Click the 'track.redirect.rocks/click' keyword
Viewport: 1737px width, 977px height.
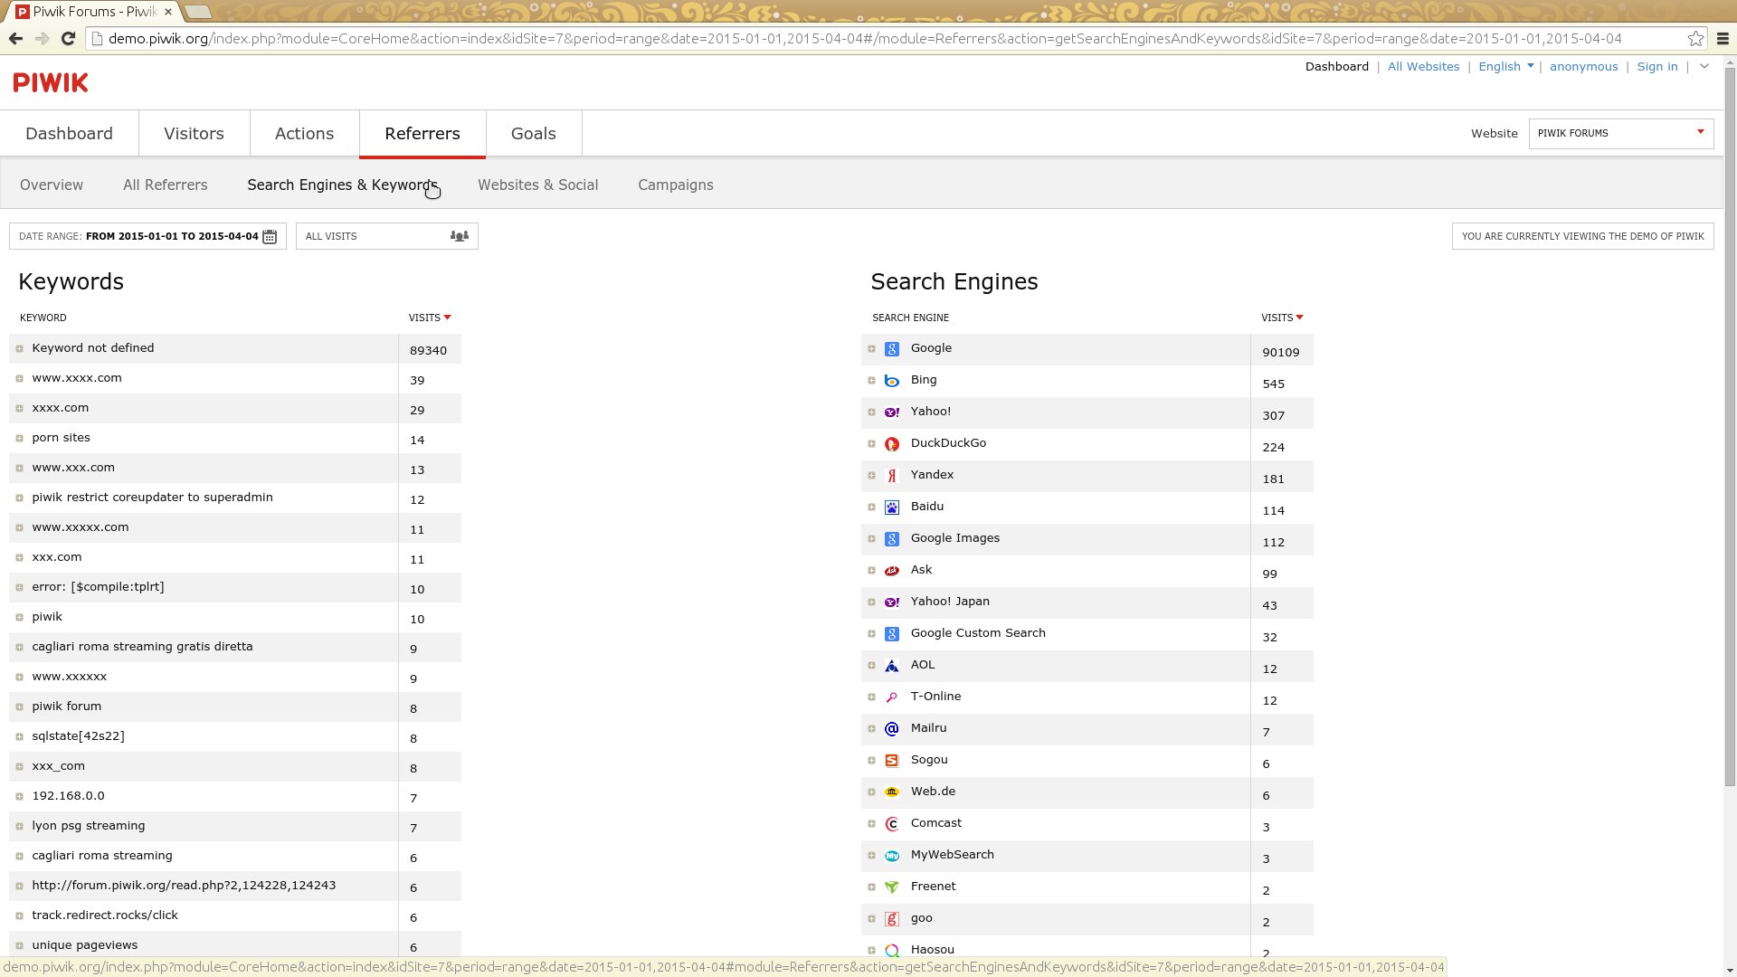[x=105, y=915]
